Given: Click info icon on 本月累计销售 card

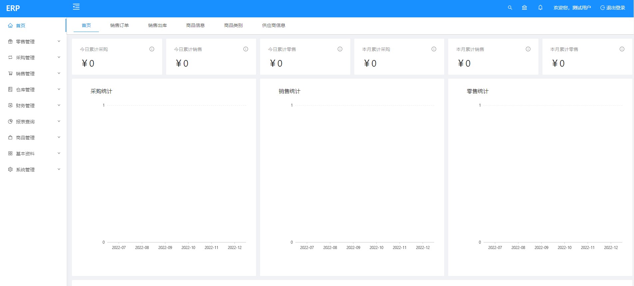Looking at the screenshot, I should click(528, 49).
